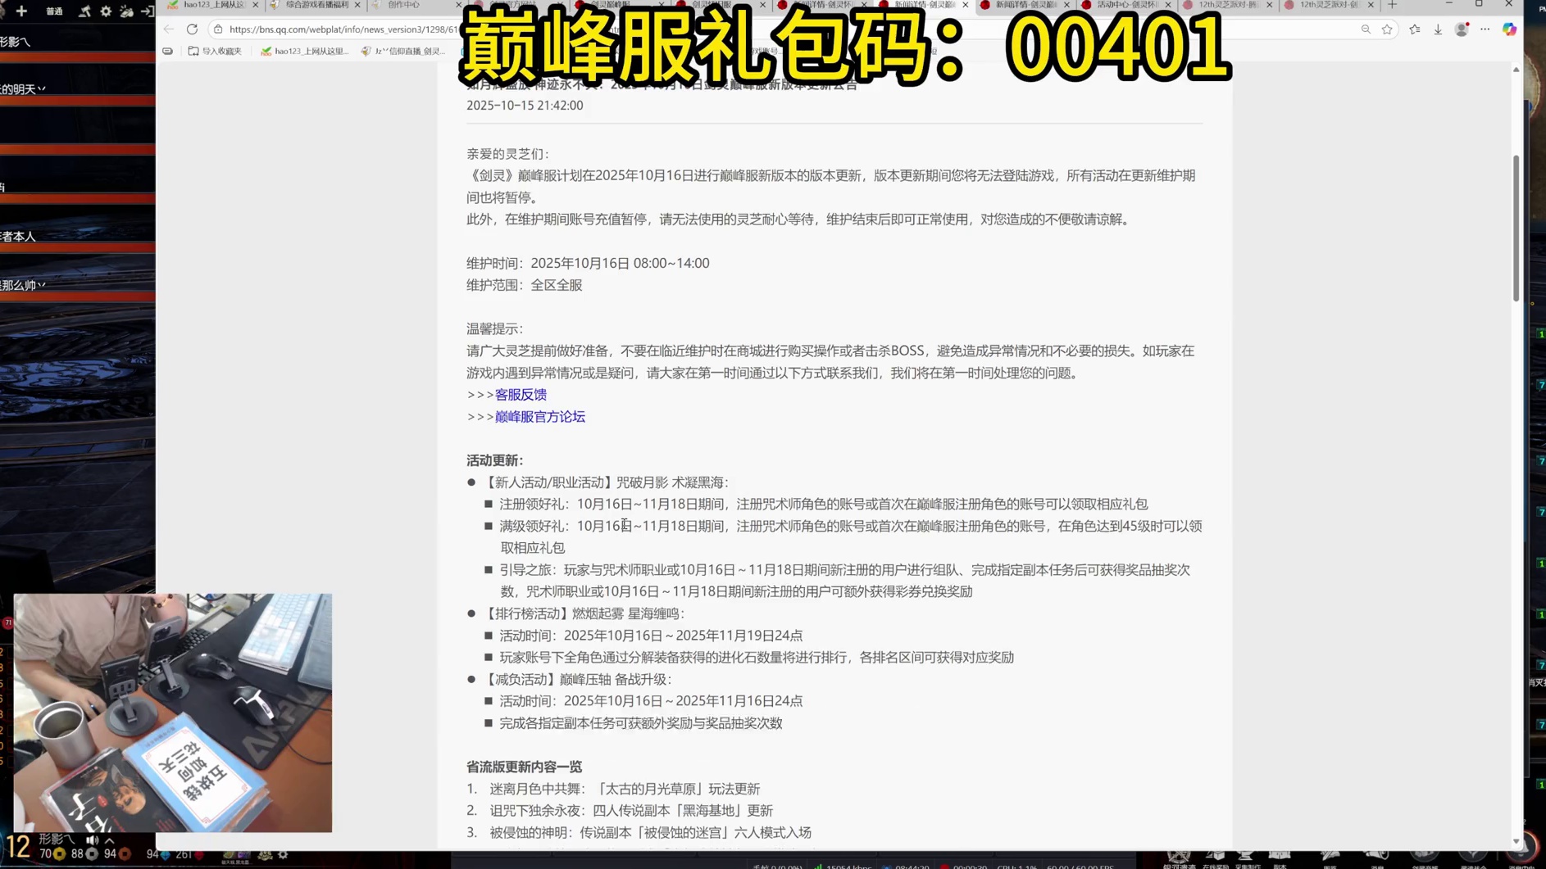Open the 客服反馈 link

521,395
